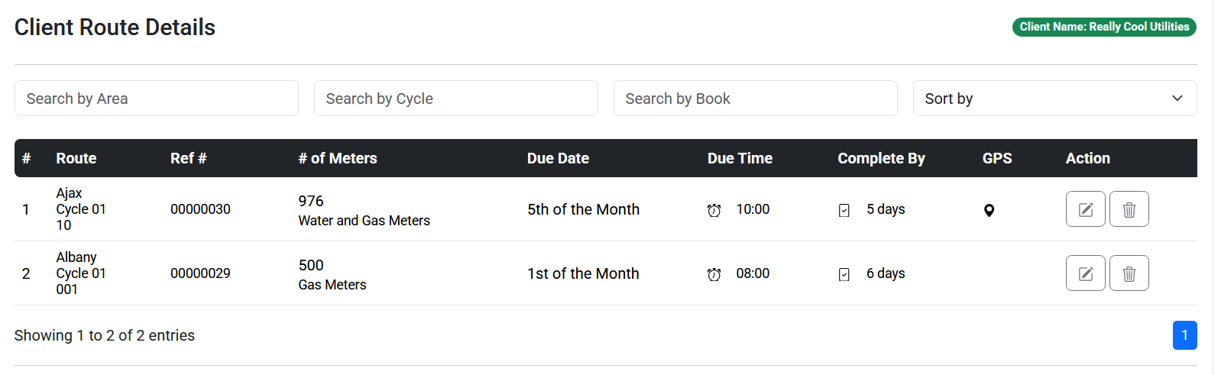Click the checkbox icon beside 6 days
Image resolution: width=1221 pixels, height=375 pixels.
click(844, 274)
